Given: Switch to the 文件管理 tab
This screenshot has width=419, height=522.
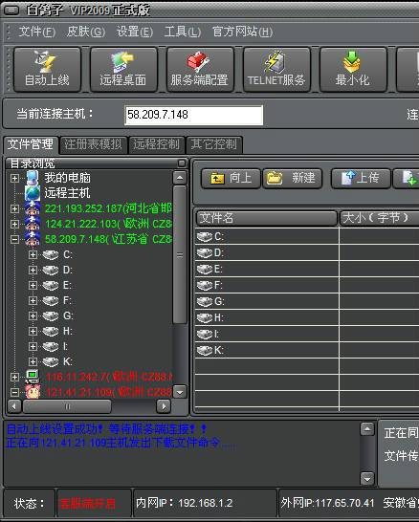Looking at the screenshot, I should (x=31, y=144).
